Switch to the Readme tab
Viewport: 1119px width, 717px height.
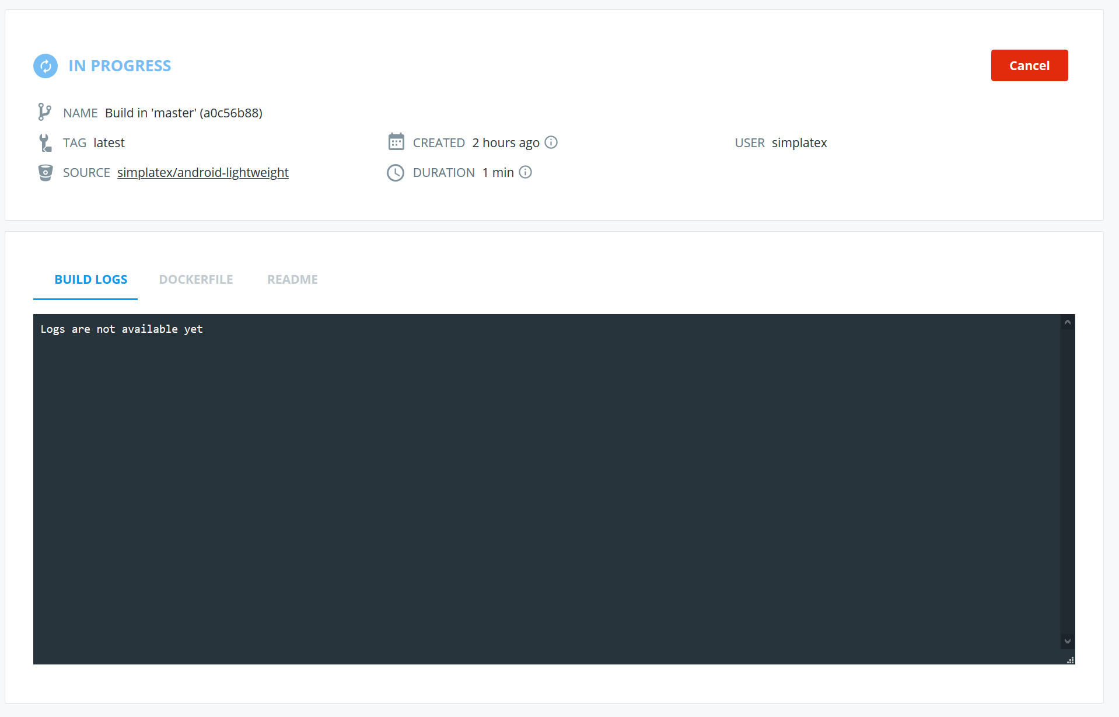click(292, 280)
